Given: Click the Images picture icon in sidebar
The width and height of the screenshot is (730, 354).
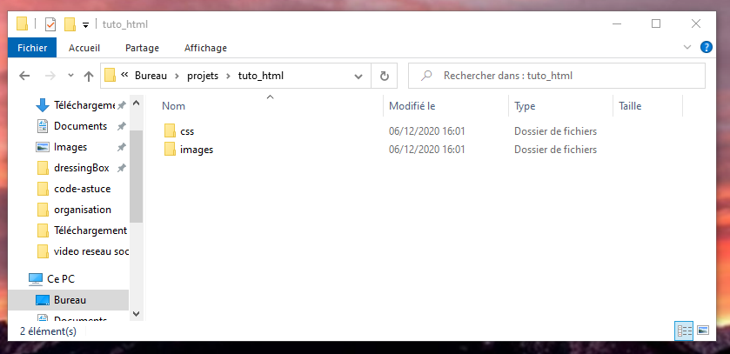Looking at the screenshot, I should tap(43, 147).
